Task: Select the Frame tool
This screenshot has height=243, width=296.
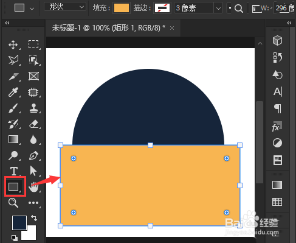Action: [x=33, y=77]
